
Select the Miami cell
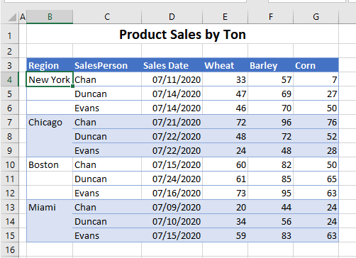(x=50, y=207)
